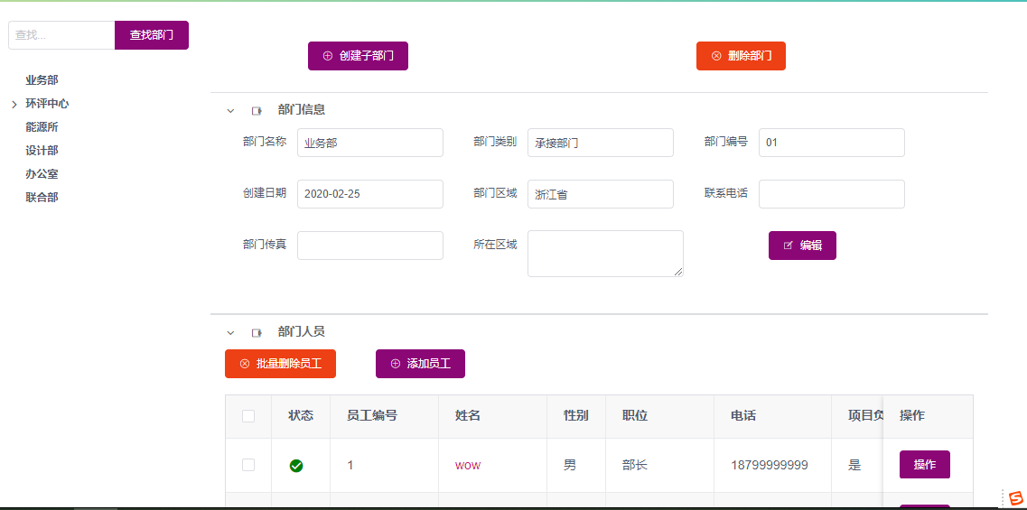Viewport: 1027px width, 510px height.
Task: Click the plus icon on 创建子部门 button
Action: (328, 56)
